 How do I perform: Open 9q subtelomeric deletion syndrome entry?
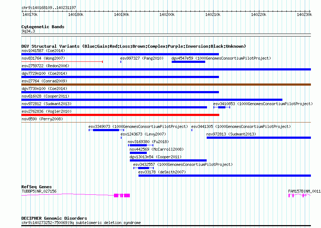[81, 223]
